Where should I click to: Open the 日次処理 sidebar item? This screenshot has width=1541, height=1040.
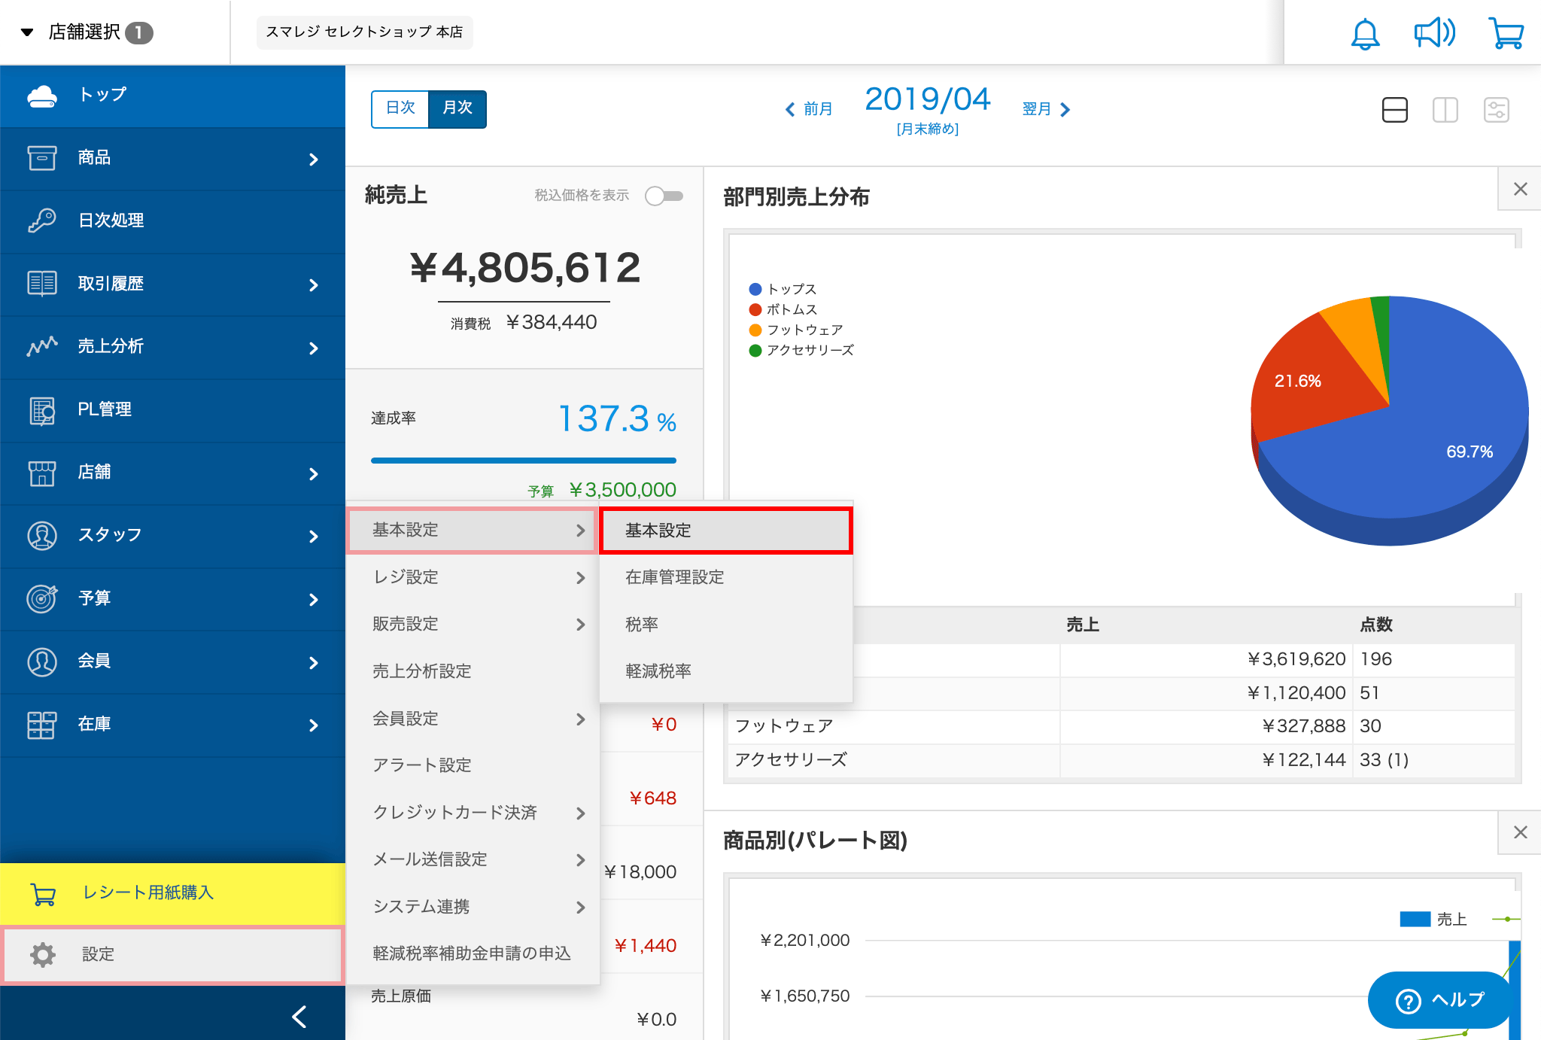[172, 221]
